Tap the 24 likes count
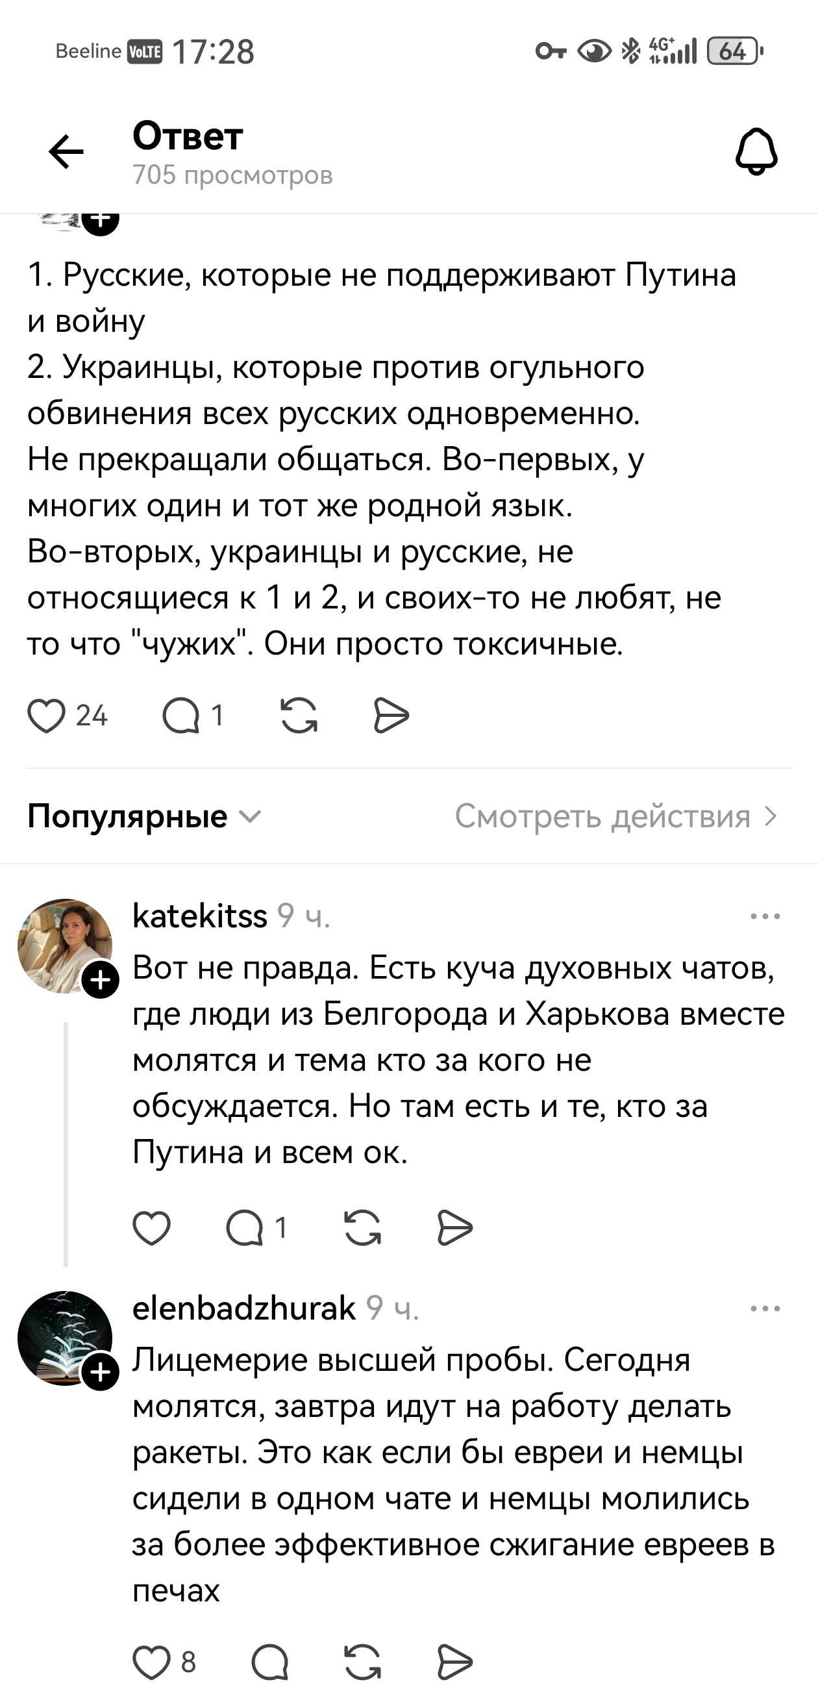 [91, 715]
